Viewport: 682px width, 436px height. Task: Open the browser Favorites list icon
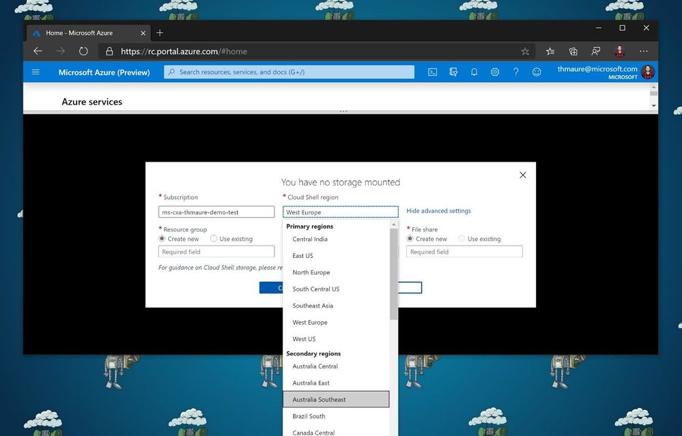pyautogui.click(x=550, y=51)
